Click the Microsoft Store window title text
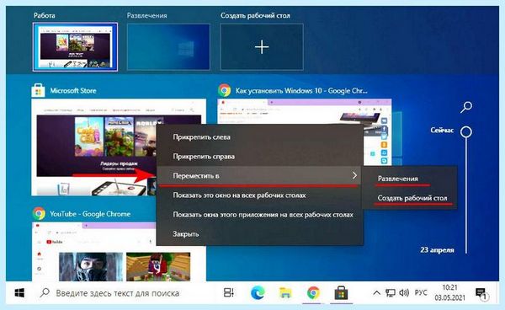This screenshot has height=310, width=505. 73,90
